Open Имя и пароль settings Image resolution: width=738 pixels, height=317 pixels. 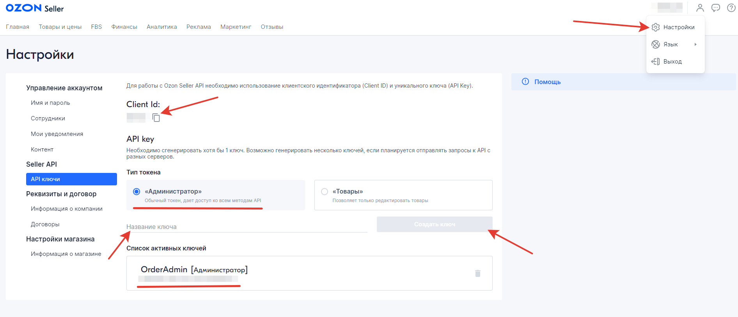(x=50, y=103)
